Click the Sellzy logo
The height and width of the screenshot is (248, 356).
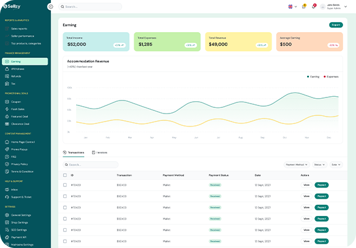(12, 7)
